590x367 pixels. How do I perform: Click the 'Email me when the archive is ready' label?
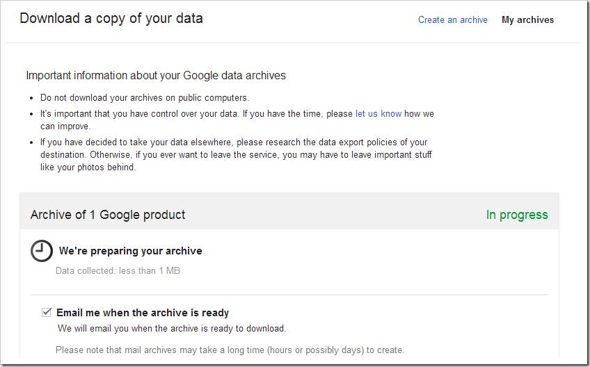(143, 313)
